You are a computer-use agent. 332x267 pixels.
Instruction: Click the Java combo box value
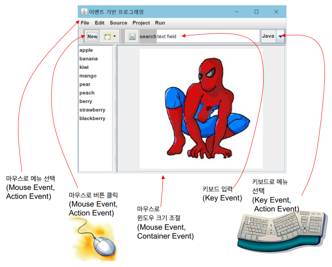click(268, 36)
